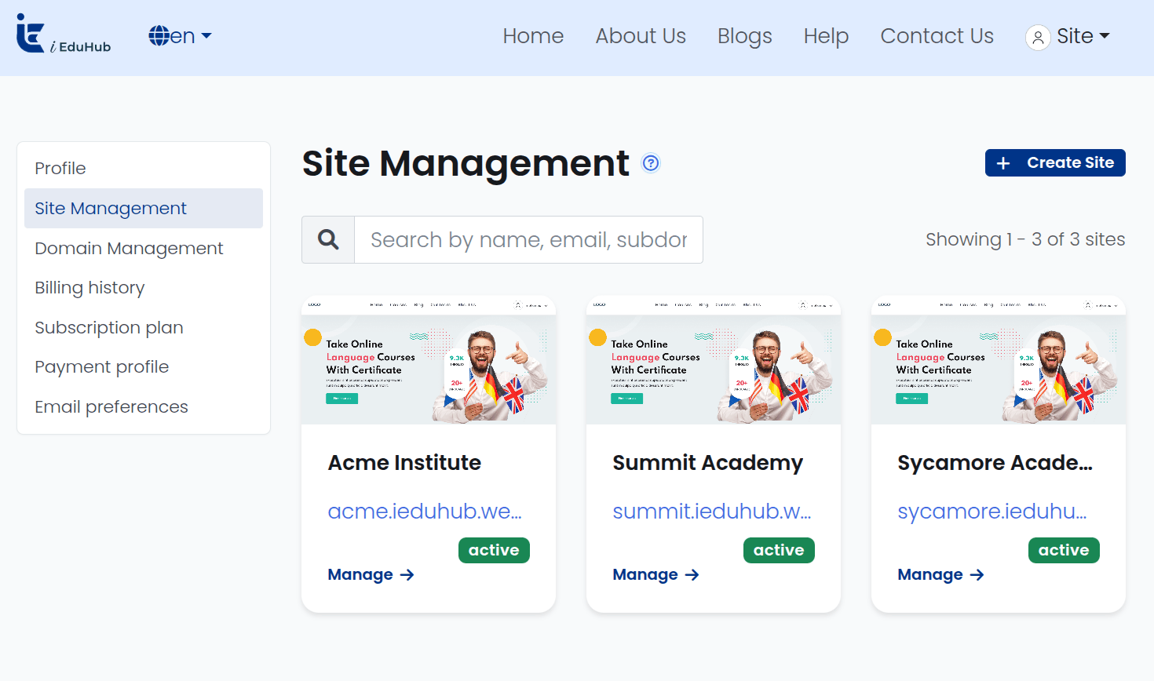
Task: Click the user avatar icon in header
Action: [x=1038, y=37]
